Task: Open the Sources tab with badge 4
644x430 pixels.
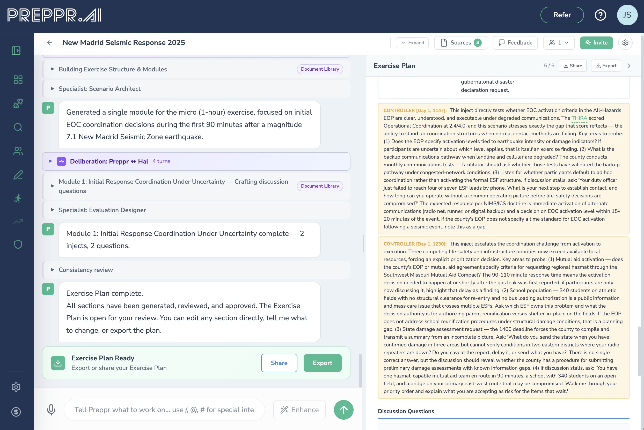Action: (460, 43)
